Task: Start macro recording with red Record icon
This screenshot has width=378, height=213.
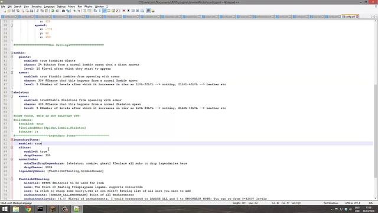Action: 124,11
